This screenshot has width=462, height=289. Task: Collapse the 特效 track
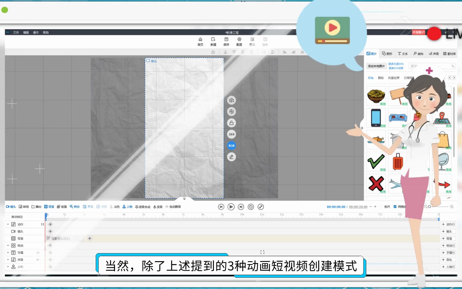pyautogui.click(x=8, y=245)
